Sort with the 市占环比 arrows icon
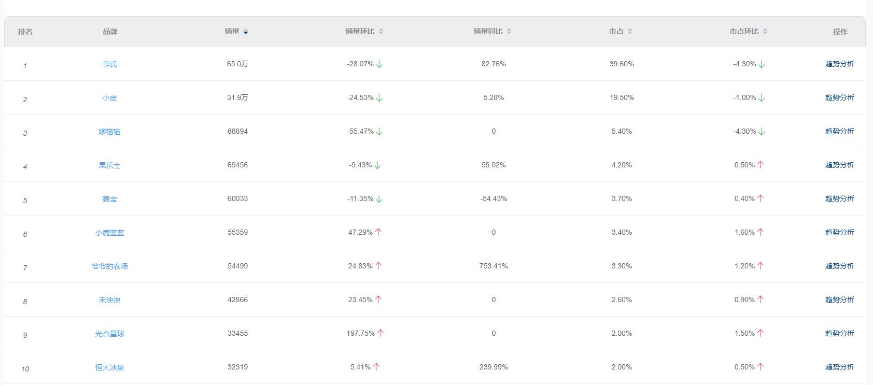The height and width of the screenshot is (385, 873). 765,32
